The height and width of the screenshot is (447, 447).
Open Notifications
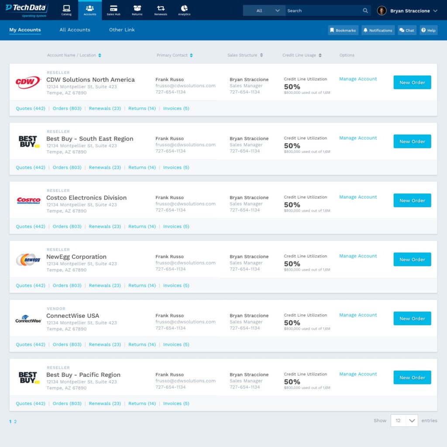click(378, 30)
